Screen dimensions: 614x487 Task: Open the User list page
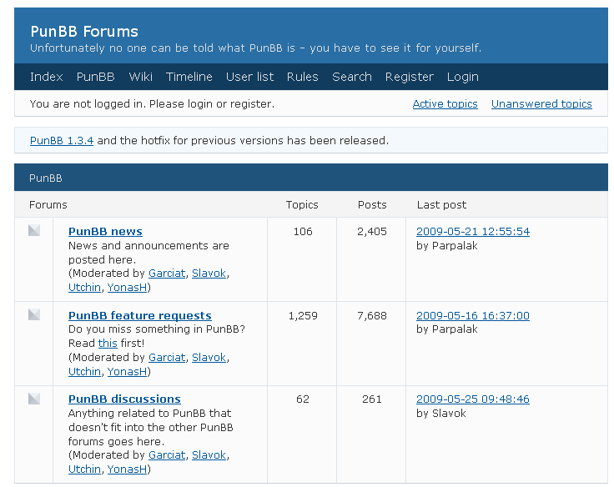[249, 77]
